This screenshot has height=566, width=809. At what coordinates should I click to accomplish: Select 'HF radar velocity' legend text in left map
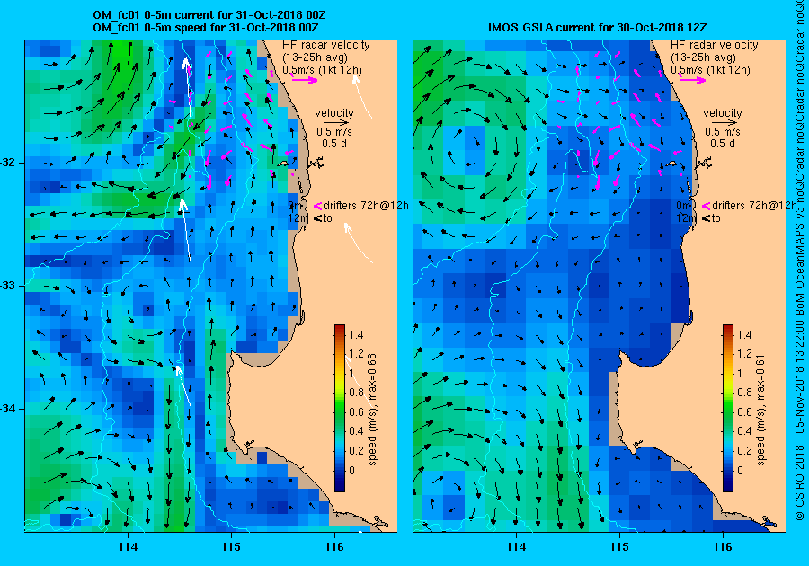coord(326,45)
